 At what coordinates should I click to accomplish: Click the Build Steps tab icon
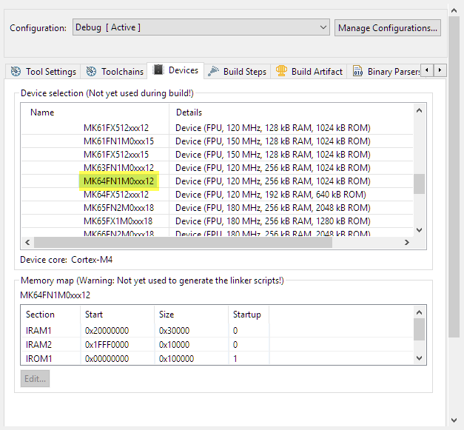[x=213, y=72]
